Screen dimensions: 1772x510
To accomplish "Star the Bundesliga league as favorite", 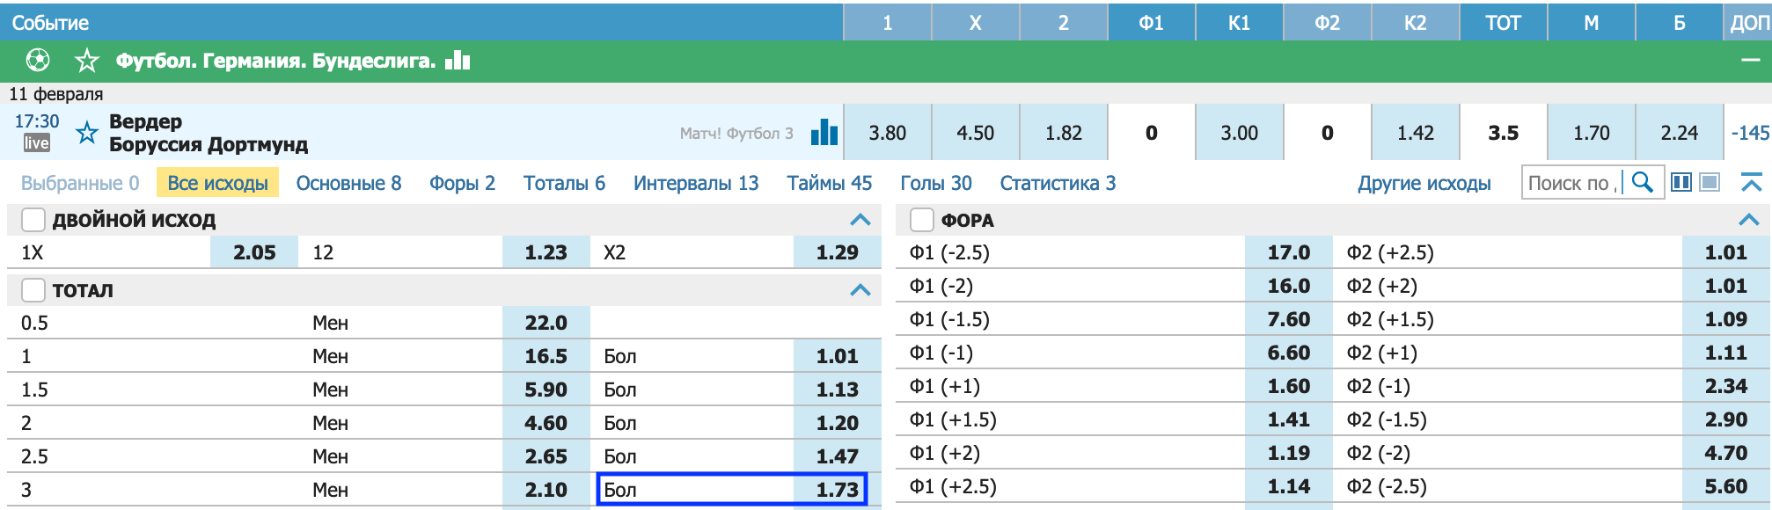I will pyautogui.click(x=87, y=61).
